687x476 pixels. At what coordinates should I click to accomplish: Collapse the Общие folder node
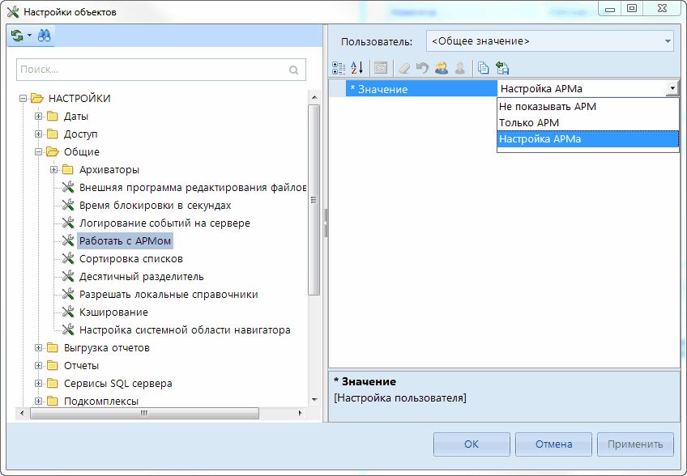coord(39,152)
